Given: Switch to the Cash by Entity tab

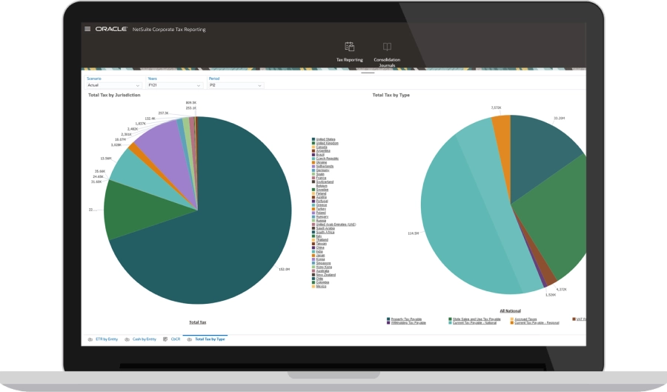Looking at the screenshot, I should 144,339.
